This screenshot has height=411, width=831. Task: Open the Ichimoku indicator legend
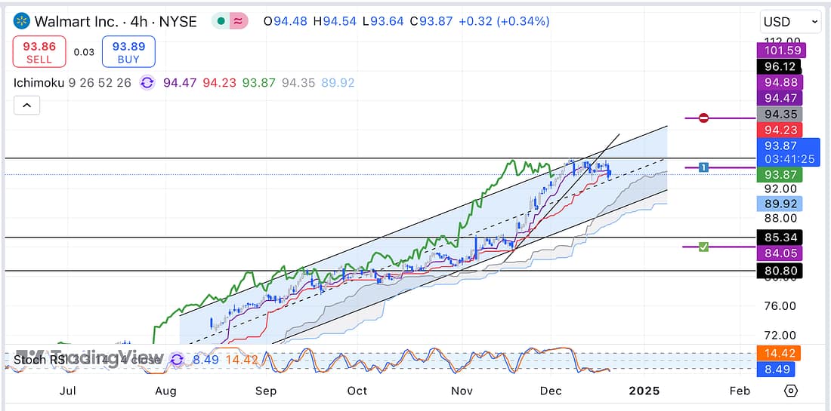38,83
